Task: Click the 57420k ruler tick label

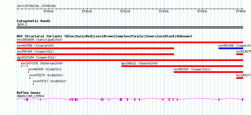Action: 125,11
